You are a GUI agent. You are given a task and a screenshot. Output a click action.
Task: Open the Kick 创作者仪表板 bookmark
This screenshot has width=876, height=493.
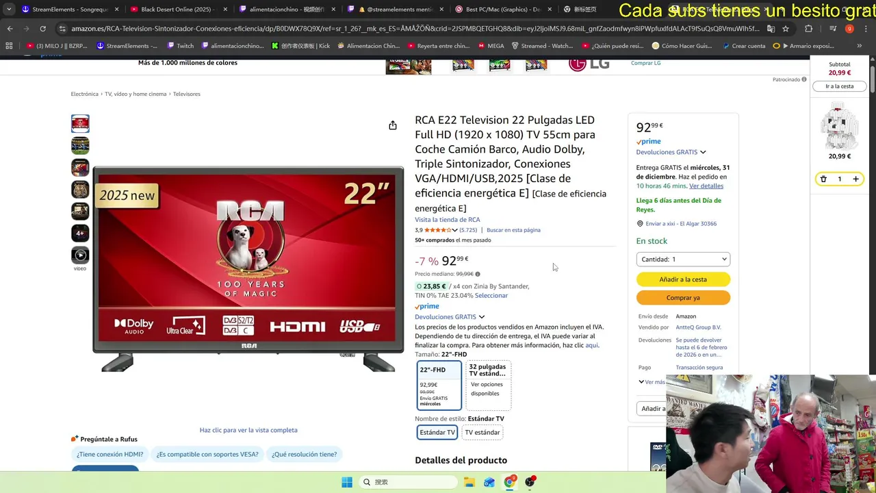pyautogui.click(x=300, y=46)
